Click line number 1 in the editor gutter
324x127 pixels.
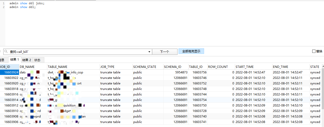click(x=4, y=3)
